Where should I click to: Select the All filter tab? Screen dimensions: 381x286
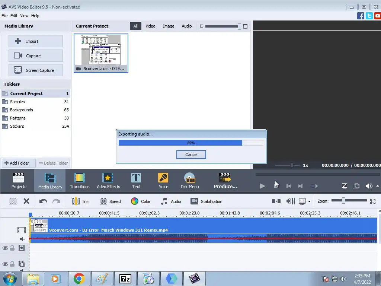135,26
